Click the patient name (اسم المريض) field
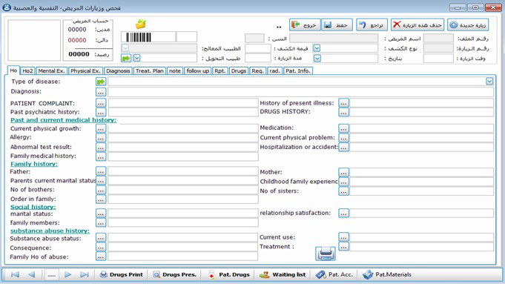Image resolution: width=505 pixels, height=284 pixels. (334, 39)
